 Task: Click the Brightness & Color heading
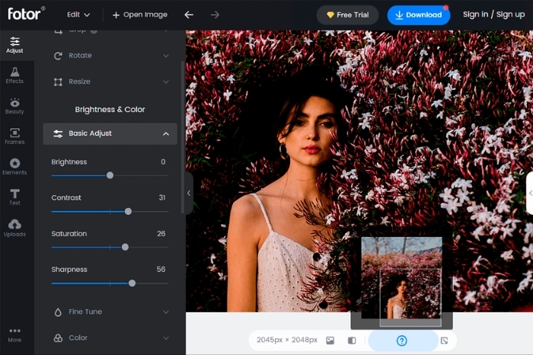point(110,110)
